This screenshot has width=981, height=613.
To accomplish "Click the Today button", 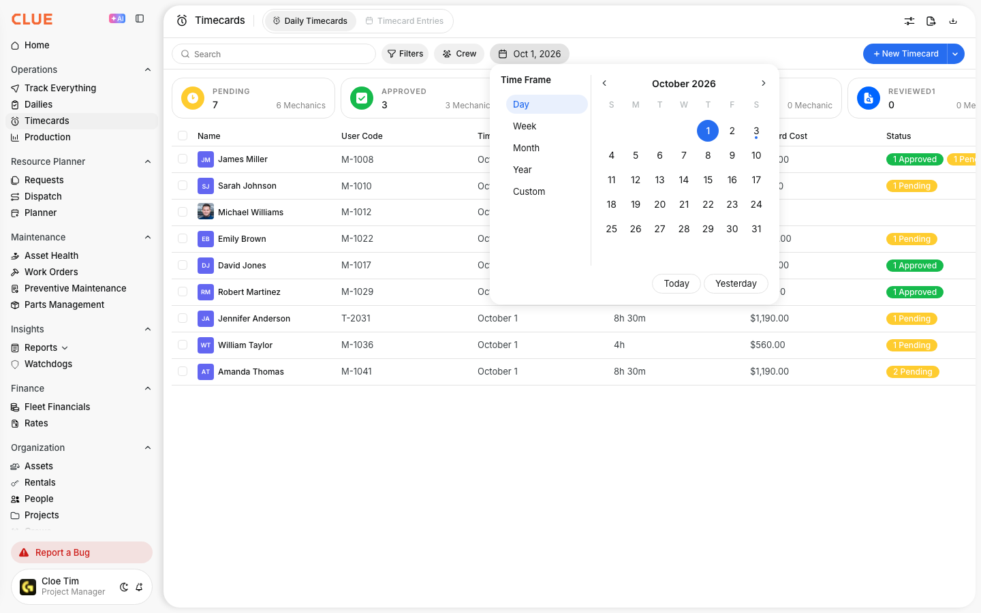I will pos(676,283).
